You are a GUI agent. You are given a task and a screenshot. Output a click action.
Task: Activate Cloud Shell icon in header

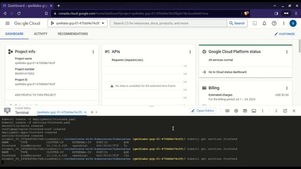(x=255, y=23)
